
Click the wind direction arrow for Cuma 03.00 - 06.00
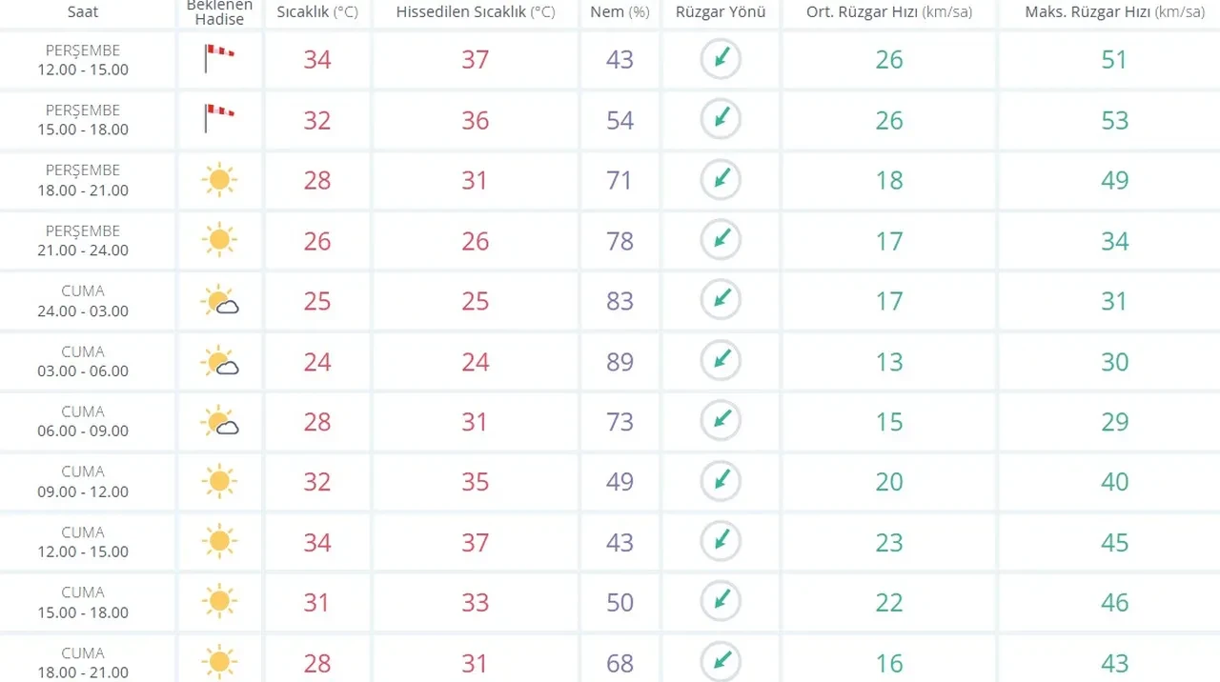[x=721, y=361]
